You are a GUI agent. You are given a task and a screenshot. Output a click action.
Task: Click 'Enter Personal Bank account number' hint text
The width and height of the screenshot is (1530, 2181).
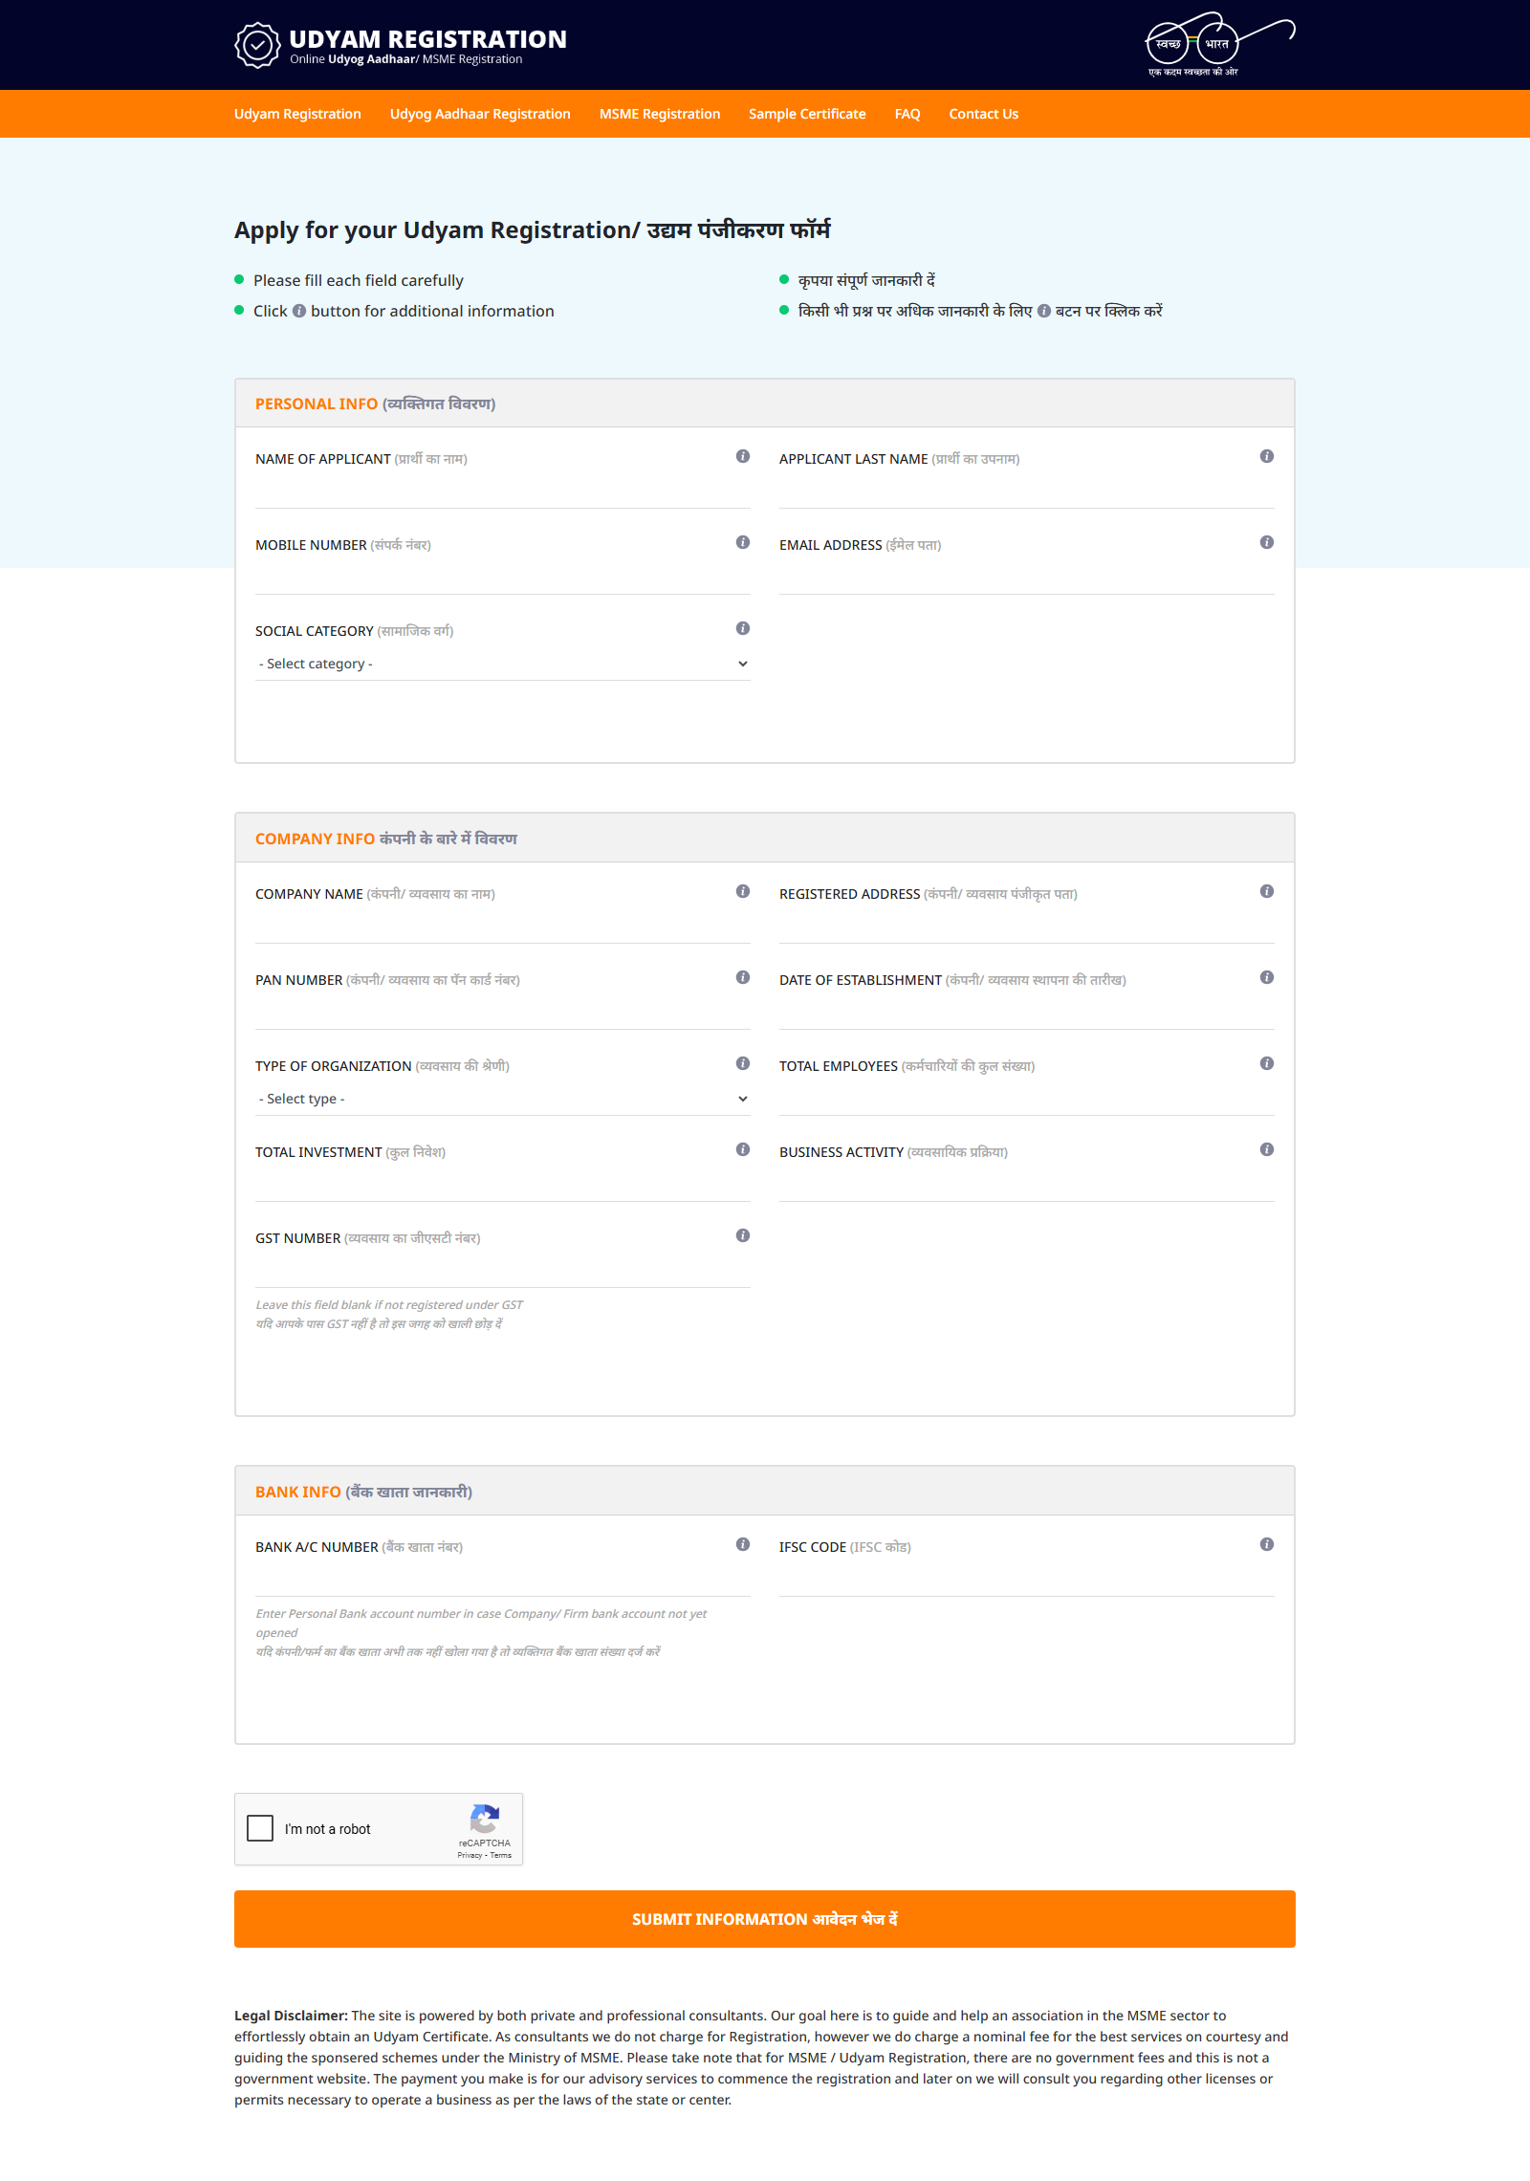point(481,1623)
